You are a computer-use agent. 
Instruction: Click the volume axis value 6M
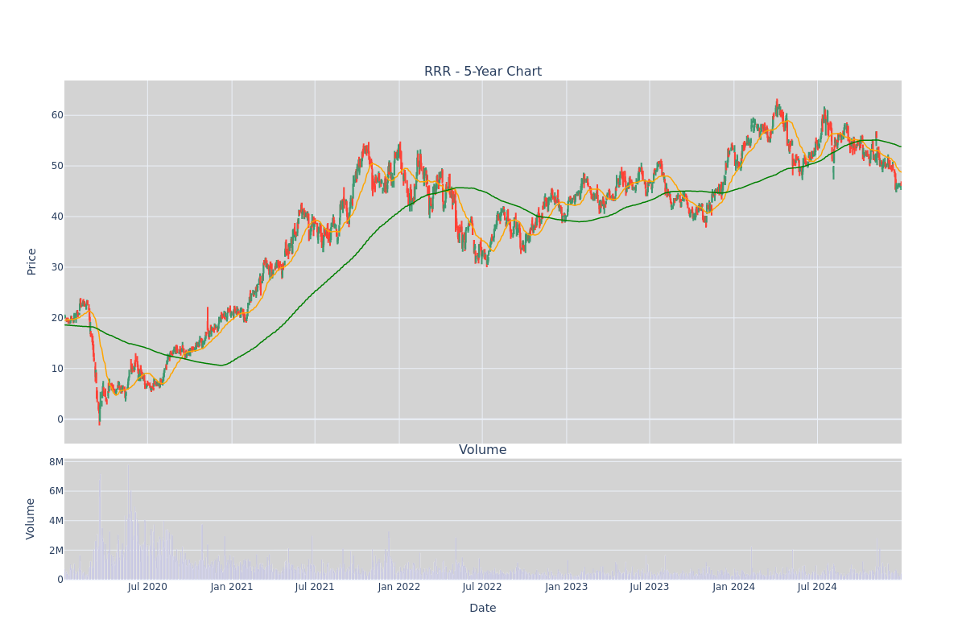56,491
